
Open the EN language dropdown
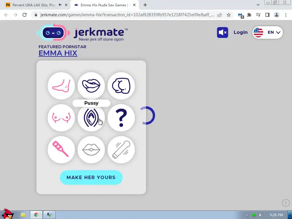coord(267,33)
